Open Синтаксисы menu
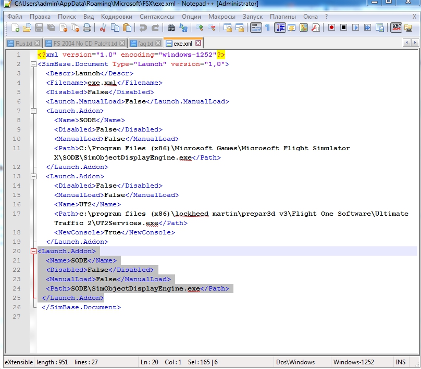This screenshot has width=421, height=369. (x=157, y=17)
